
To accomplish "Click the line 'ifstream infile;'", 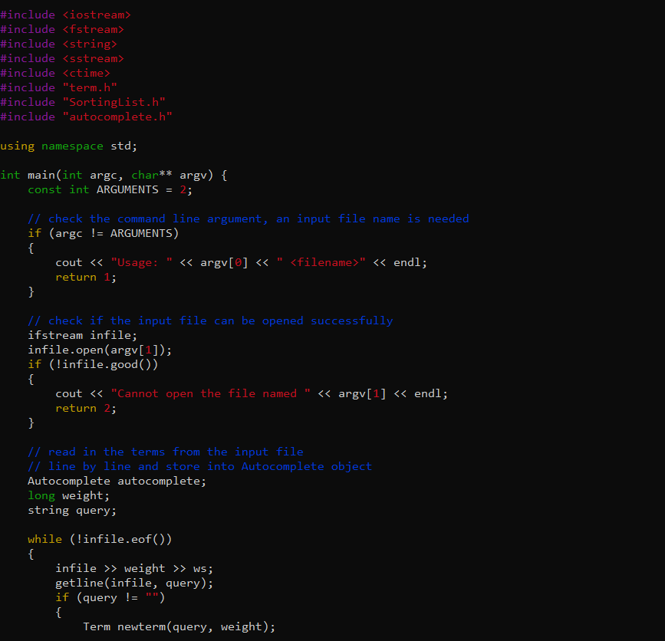I will tap(82, 335).
